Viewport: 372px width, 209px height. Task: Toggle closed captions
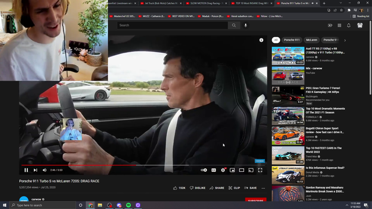tap(213, 170)
